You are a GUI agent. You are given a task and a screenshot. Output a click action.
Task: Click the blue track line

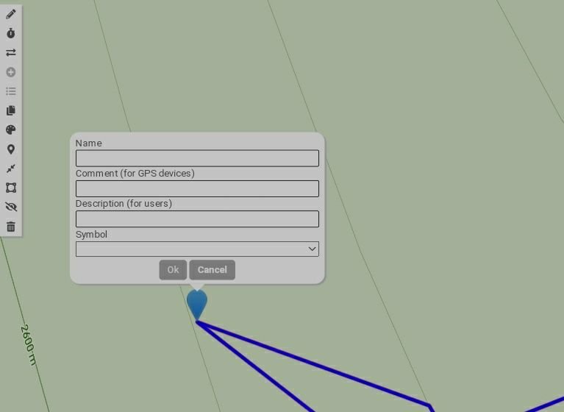click(x=316, y=364)
